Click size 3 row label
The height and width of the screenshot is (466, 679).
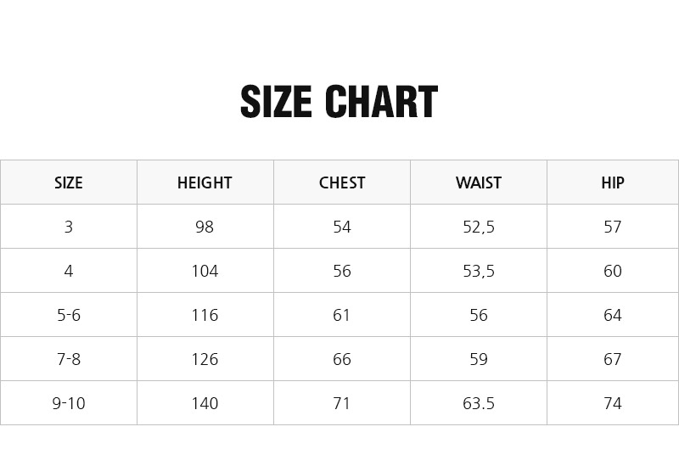[x=69, y=227]
